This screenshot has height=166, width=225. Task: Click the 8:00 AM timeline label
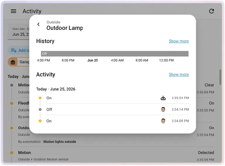pyautogui.click(x=142, y=60)
